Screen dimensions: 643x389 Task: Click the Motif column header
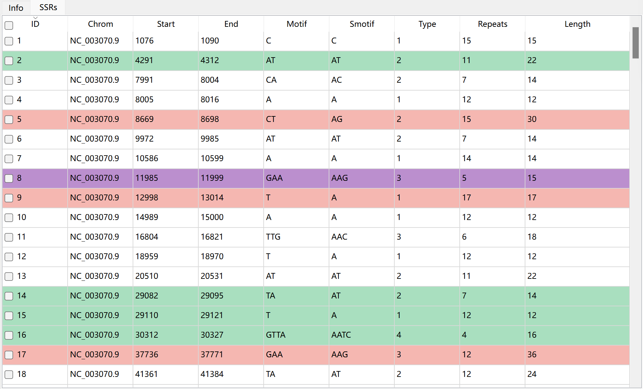pos(296,24)
